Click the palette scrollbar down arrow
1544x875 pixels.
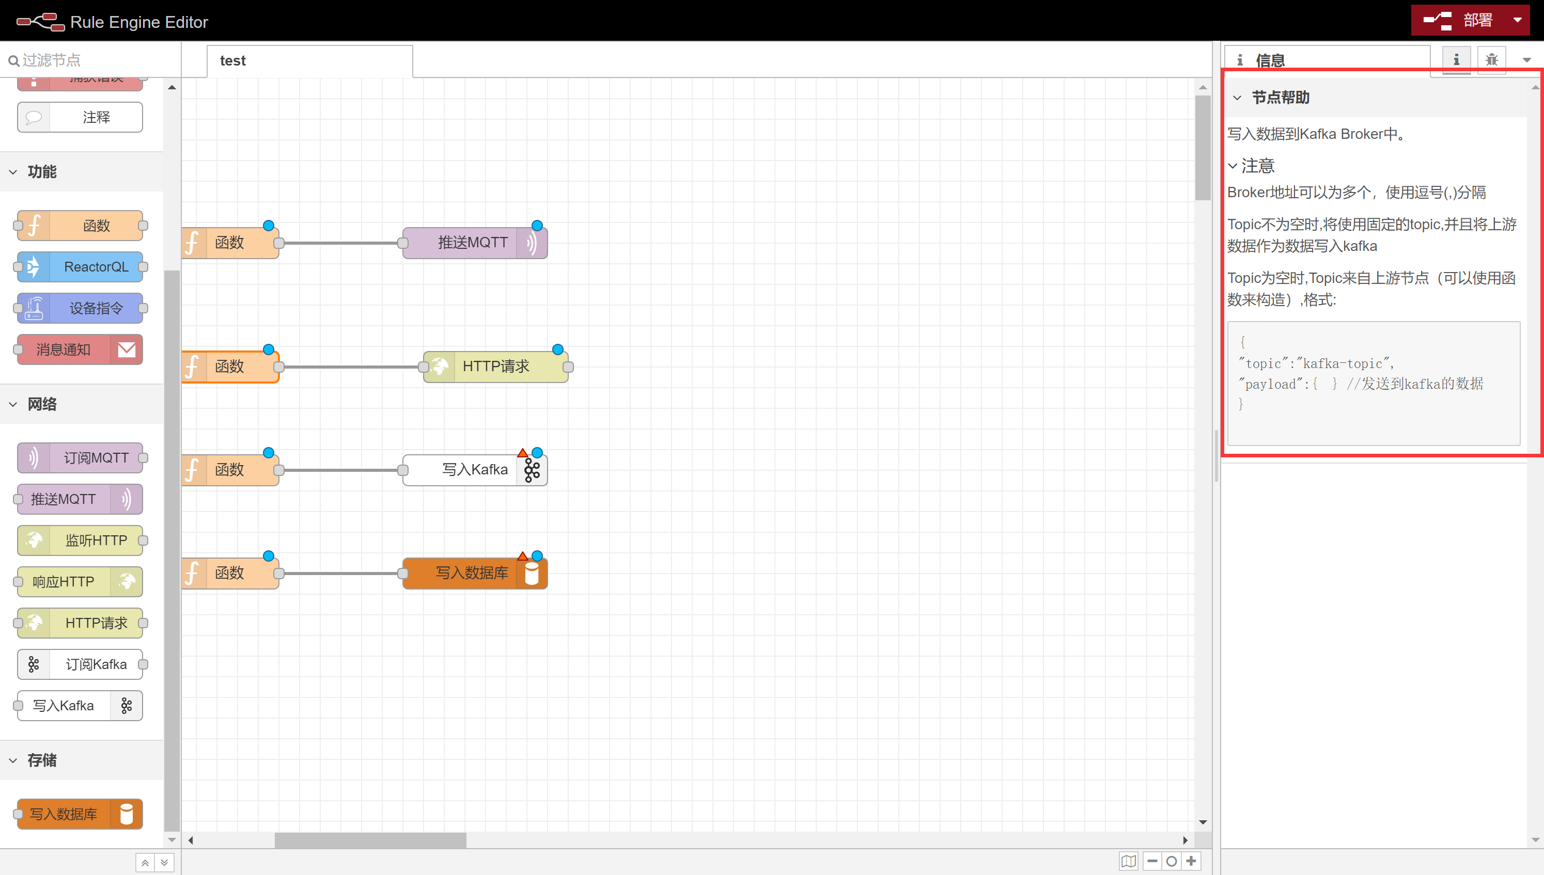point(172,840)
